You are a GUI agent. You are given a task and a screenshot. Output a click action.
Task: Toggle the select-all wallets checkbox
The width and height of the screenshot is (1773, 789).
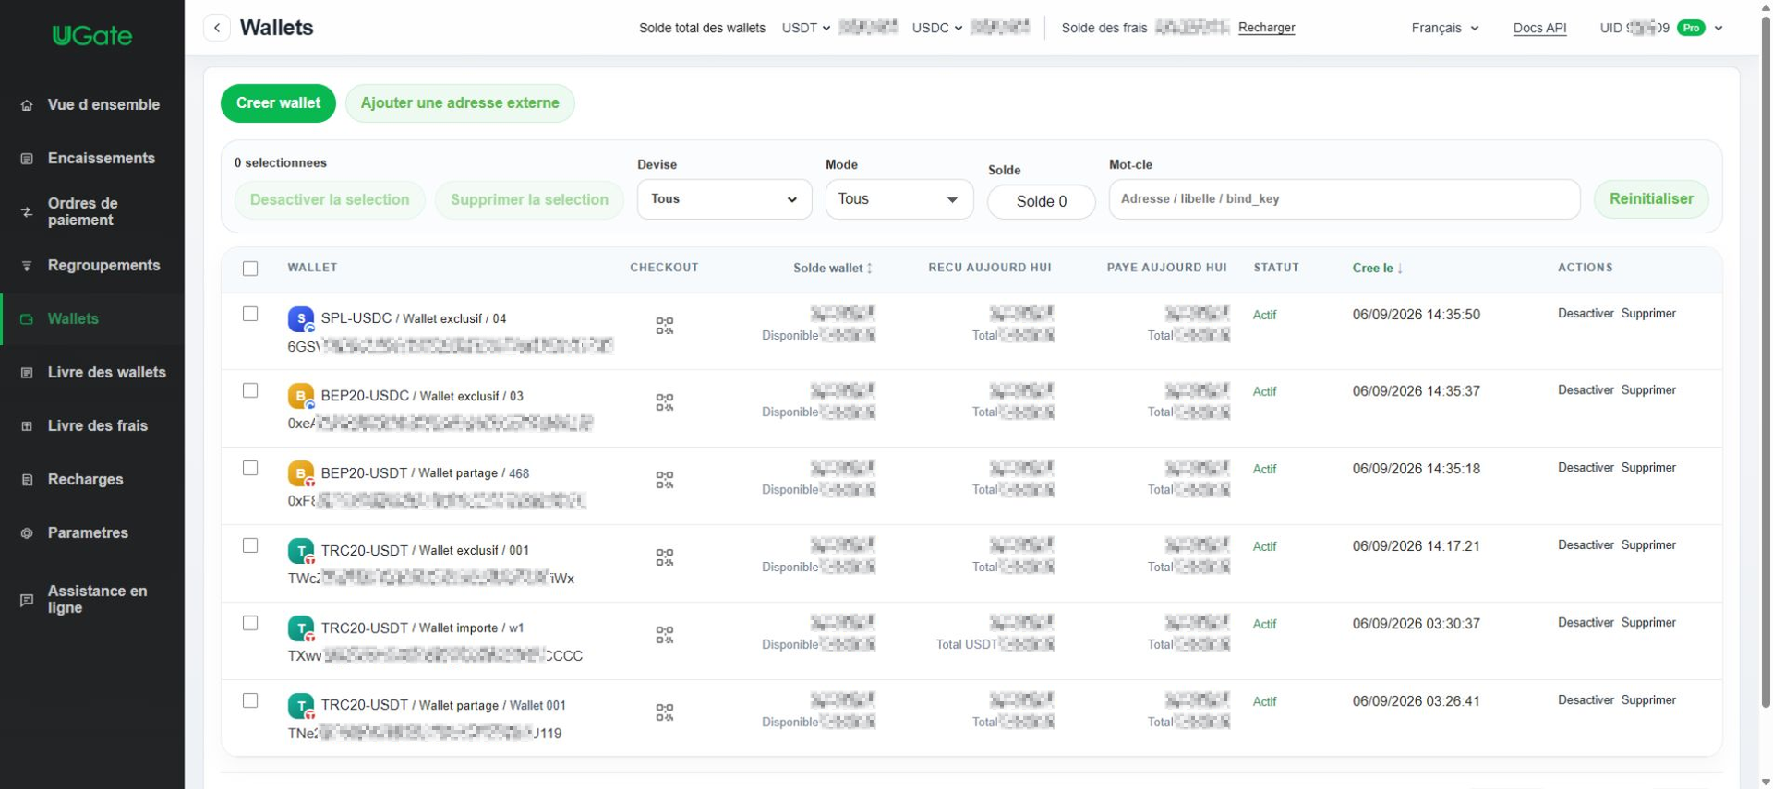250,269
